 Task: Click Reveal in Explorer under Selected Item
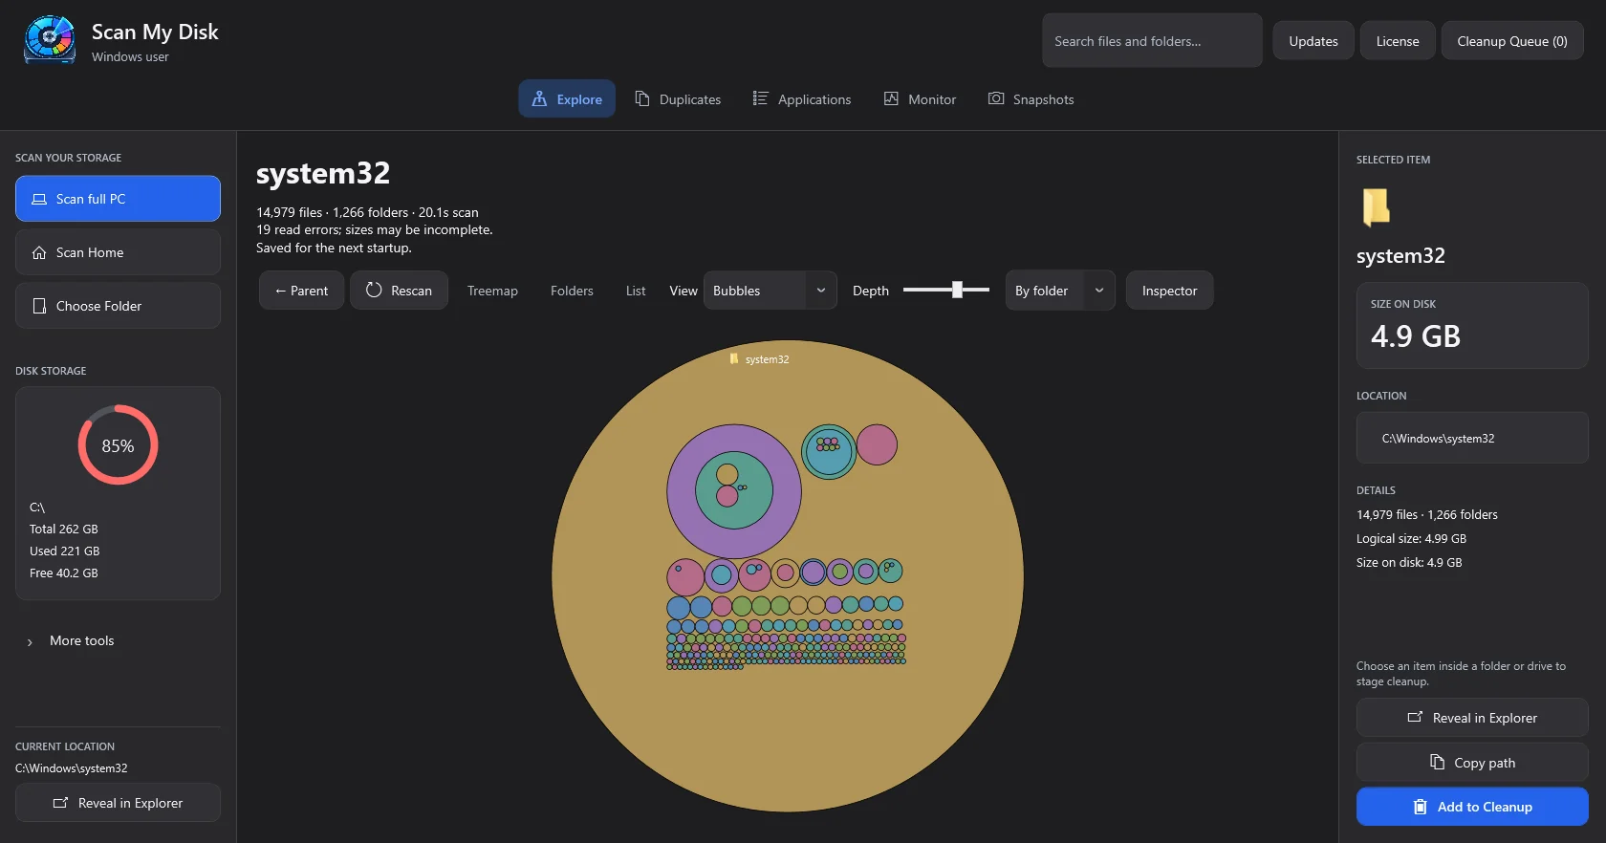(1472, 718)
